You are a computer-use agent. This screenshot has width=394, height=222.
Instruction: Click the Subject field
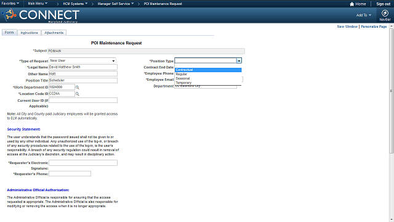pos(146,51)
